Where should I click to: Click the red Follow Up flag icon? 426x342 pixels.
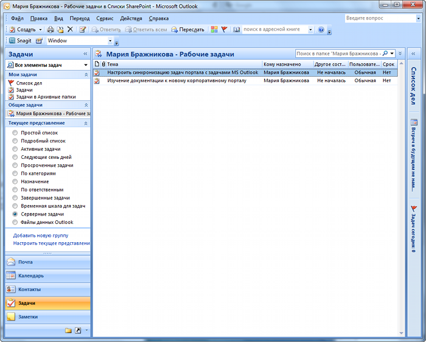224,29
